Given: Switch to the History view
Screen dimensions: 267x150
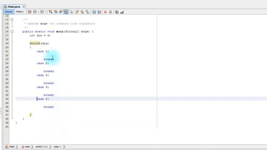Looking at the screenshot, I should [x=20, y=12].
